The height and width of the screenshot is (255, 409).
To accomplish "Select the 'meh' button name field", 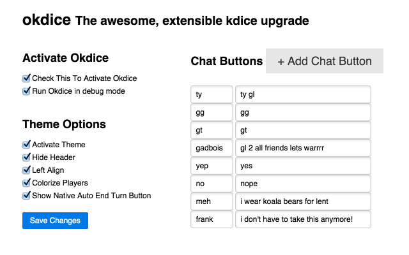I will pyautogui.click(x=212, y=201).
